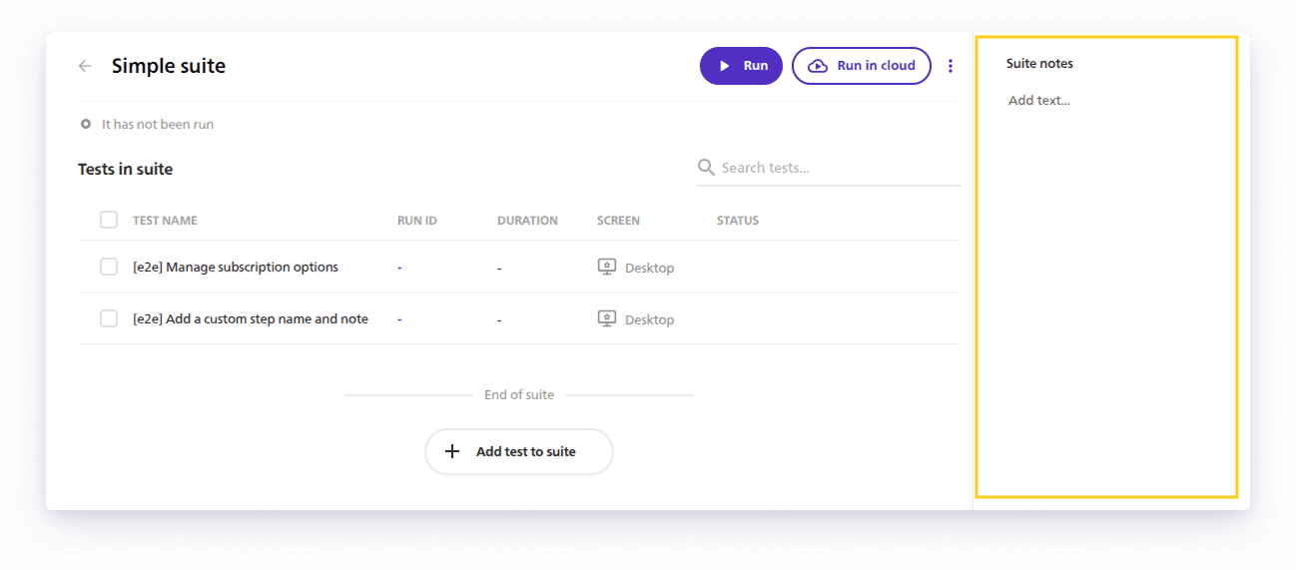The width and height of the screenshot is (1296, 570).
Task: Click the search magnifier icon
Action: tap(706, 167)
